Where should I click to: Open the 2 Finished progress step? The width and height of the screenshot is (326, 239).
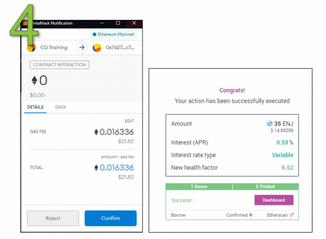pyautogui.click(x=265, y=187)
